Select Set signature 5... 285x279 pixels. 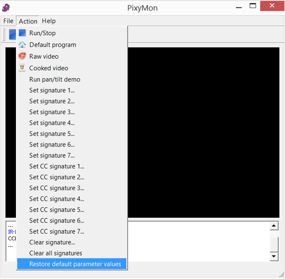coord(72,134)
